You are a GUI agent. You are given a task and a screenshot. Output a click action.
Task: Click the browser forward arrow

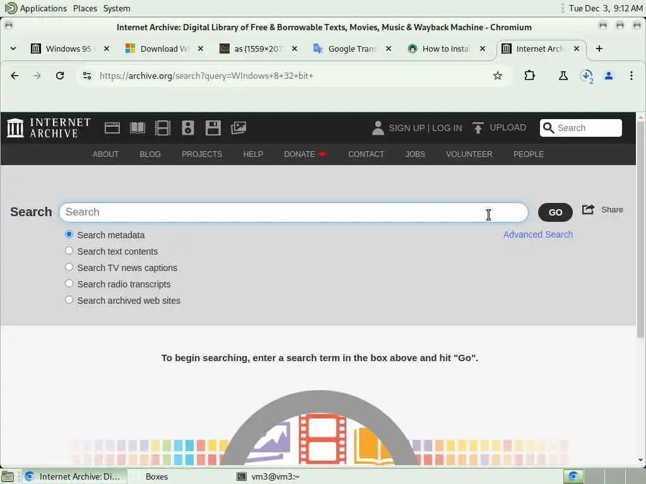[37, 76]
